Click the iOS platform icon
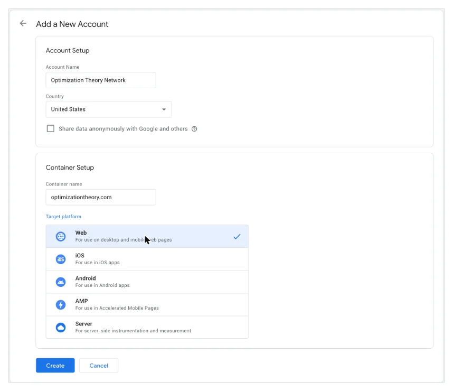Image resolution: width=453 pixels, height=391 pixels. (x=61, y=259)
